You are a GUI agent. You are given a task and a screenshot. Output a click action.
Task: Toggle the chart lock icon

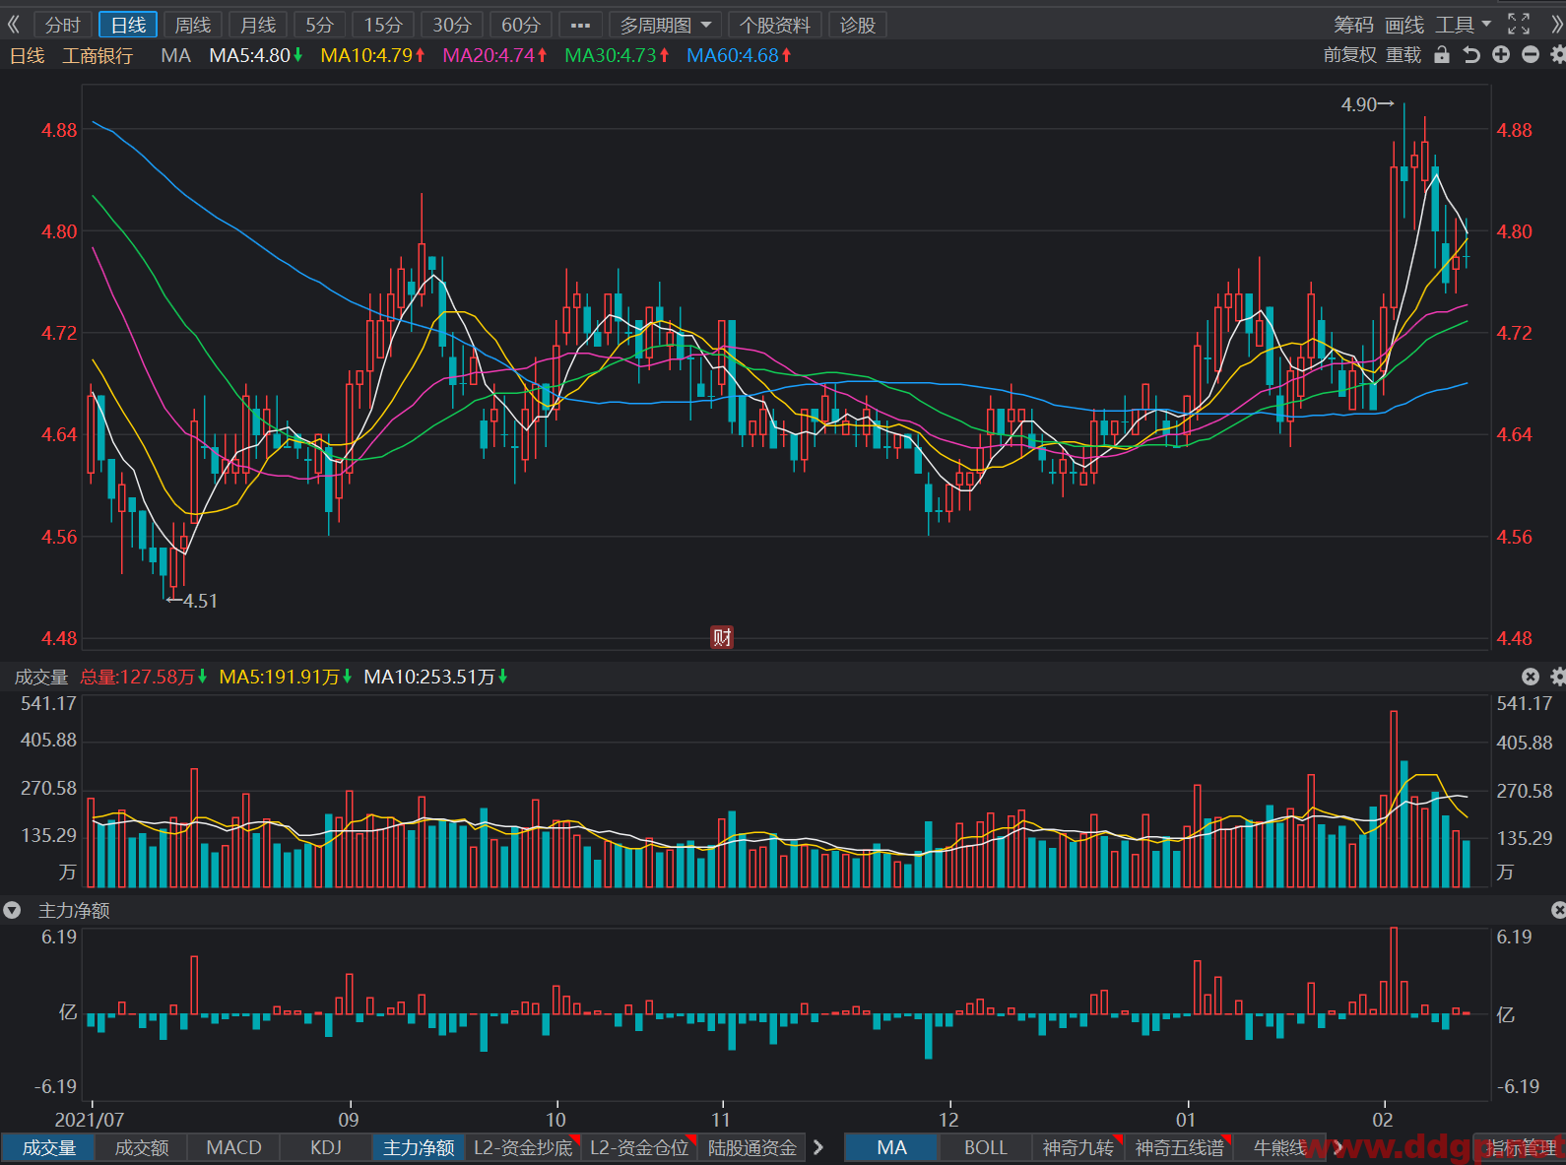tap(1442, 55)
